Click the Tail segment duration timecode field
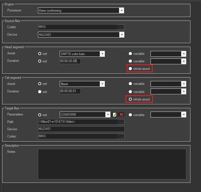This screenshot has width=201, height=192. click(70, 91)
